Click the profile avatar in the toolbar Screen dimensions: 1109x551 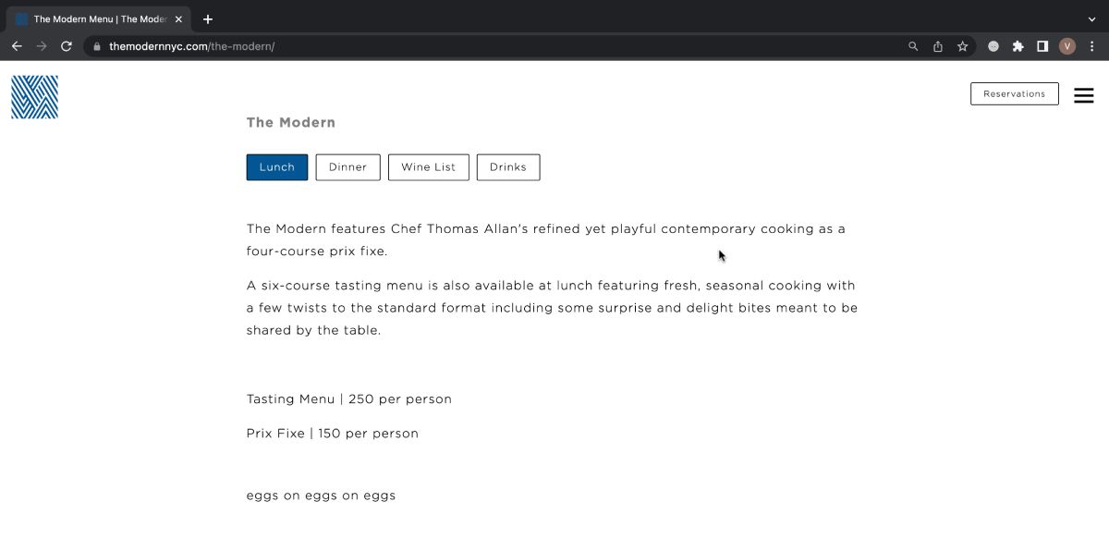[1066, 45]
